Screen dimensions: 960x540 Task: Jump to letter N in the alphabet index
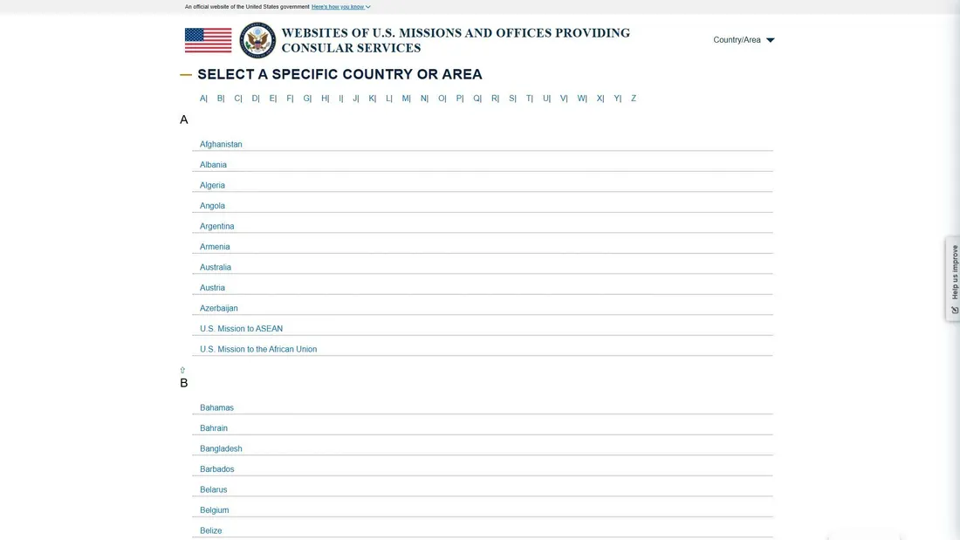pyautogui.click(x=424, y=98)
